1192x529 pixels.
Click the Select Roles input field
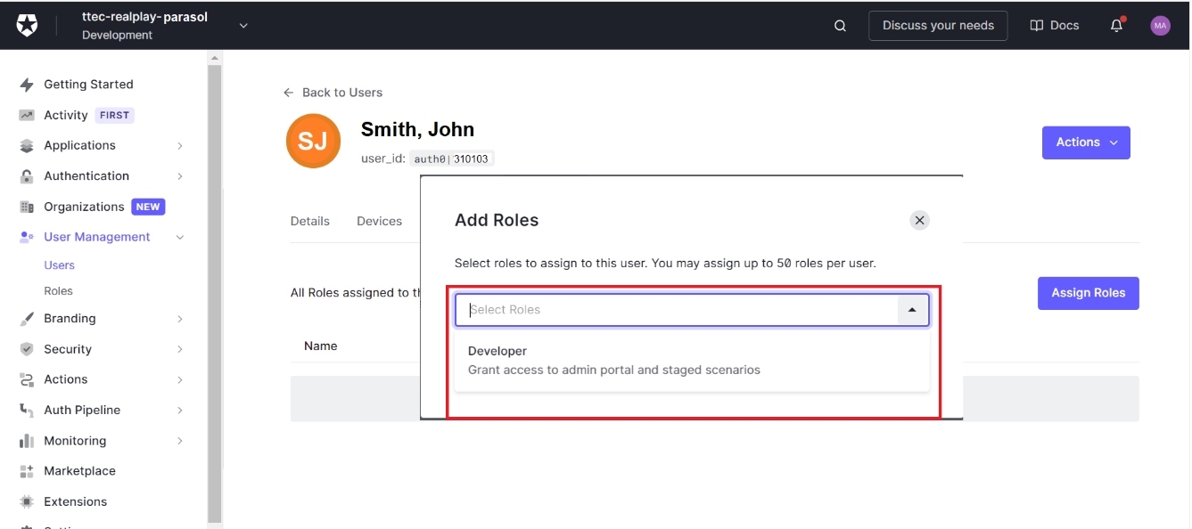point(678,310)
